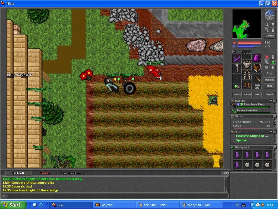Minimize the Skills panel
The height and width of the screenshot is (209, 278).
coord(271,116)
